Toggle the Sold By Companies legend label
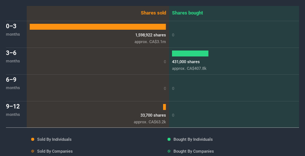Image resolution: width=305 pixels, height=156 pixels. [x=55, y=151]
